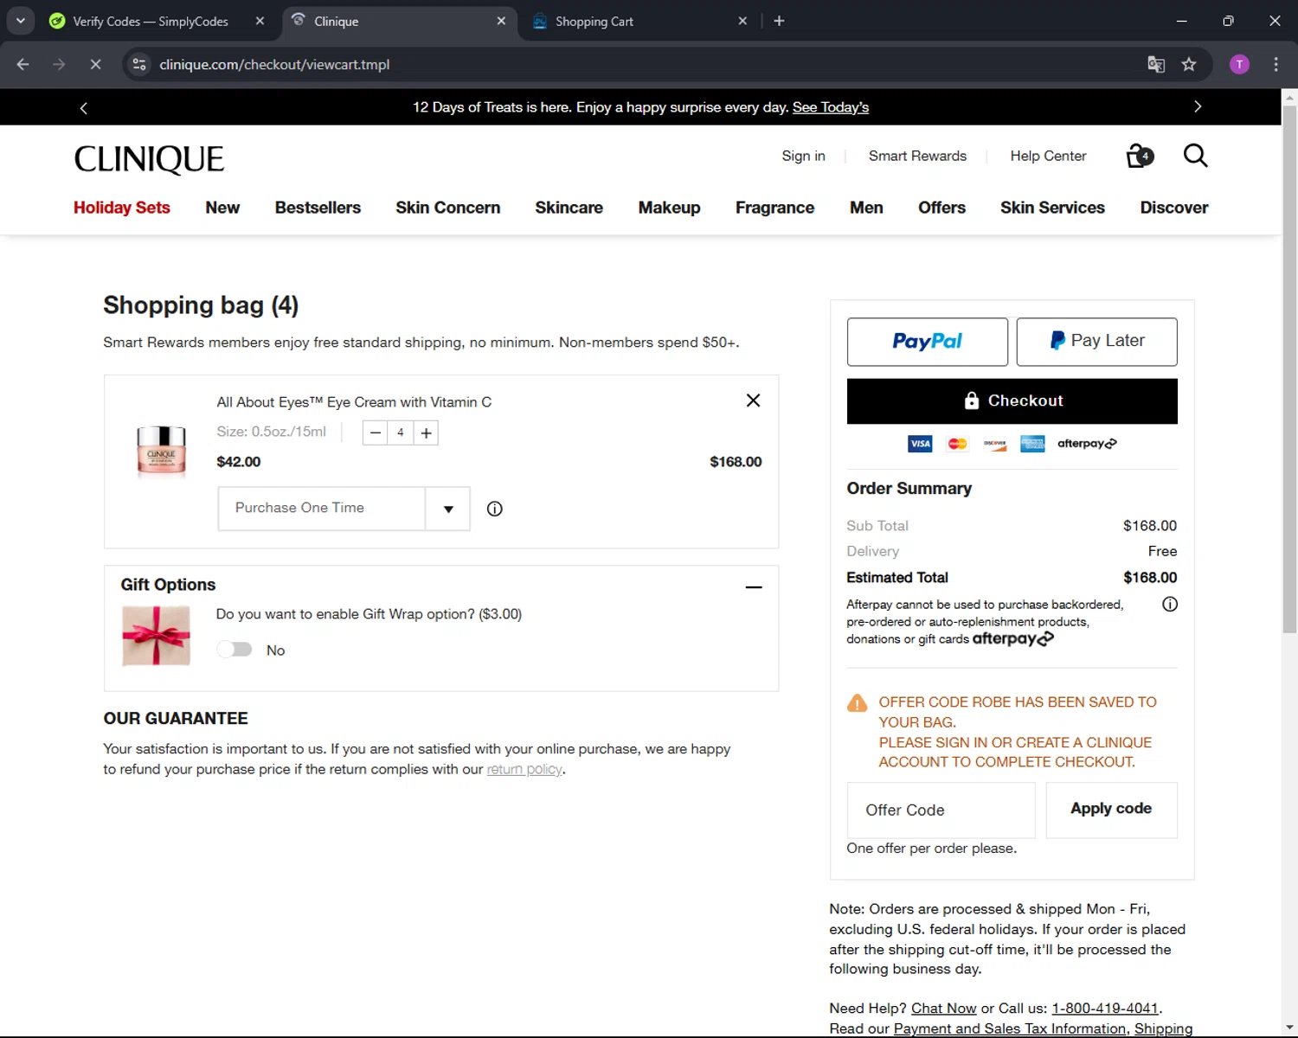
Task: Open Offers menu
Action: (x=941, y=208)
